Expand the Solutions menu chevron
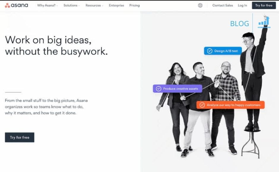This screenshot has height=172, width=279. tap(79, 6)
